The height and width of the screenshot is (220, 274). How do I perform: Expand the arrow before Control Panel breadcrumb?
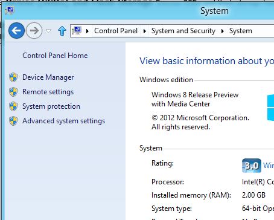pyautogui.click(x=88, y=31)
